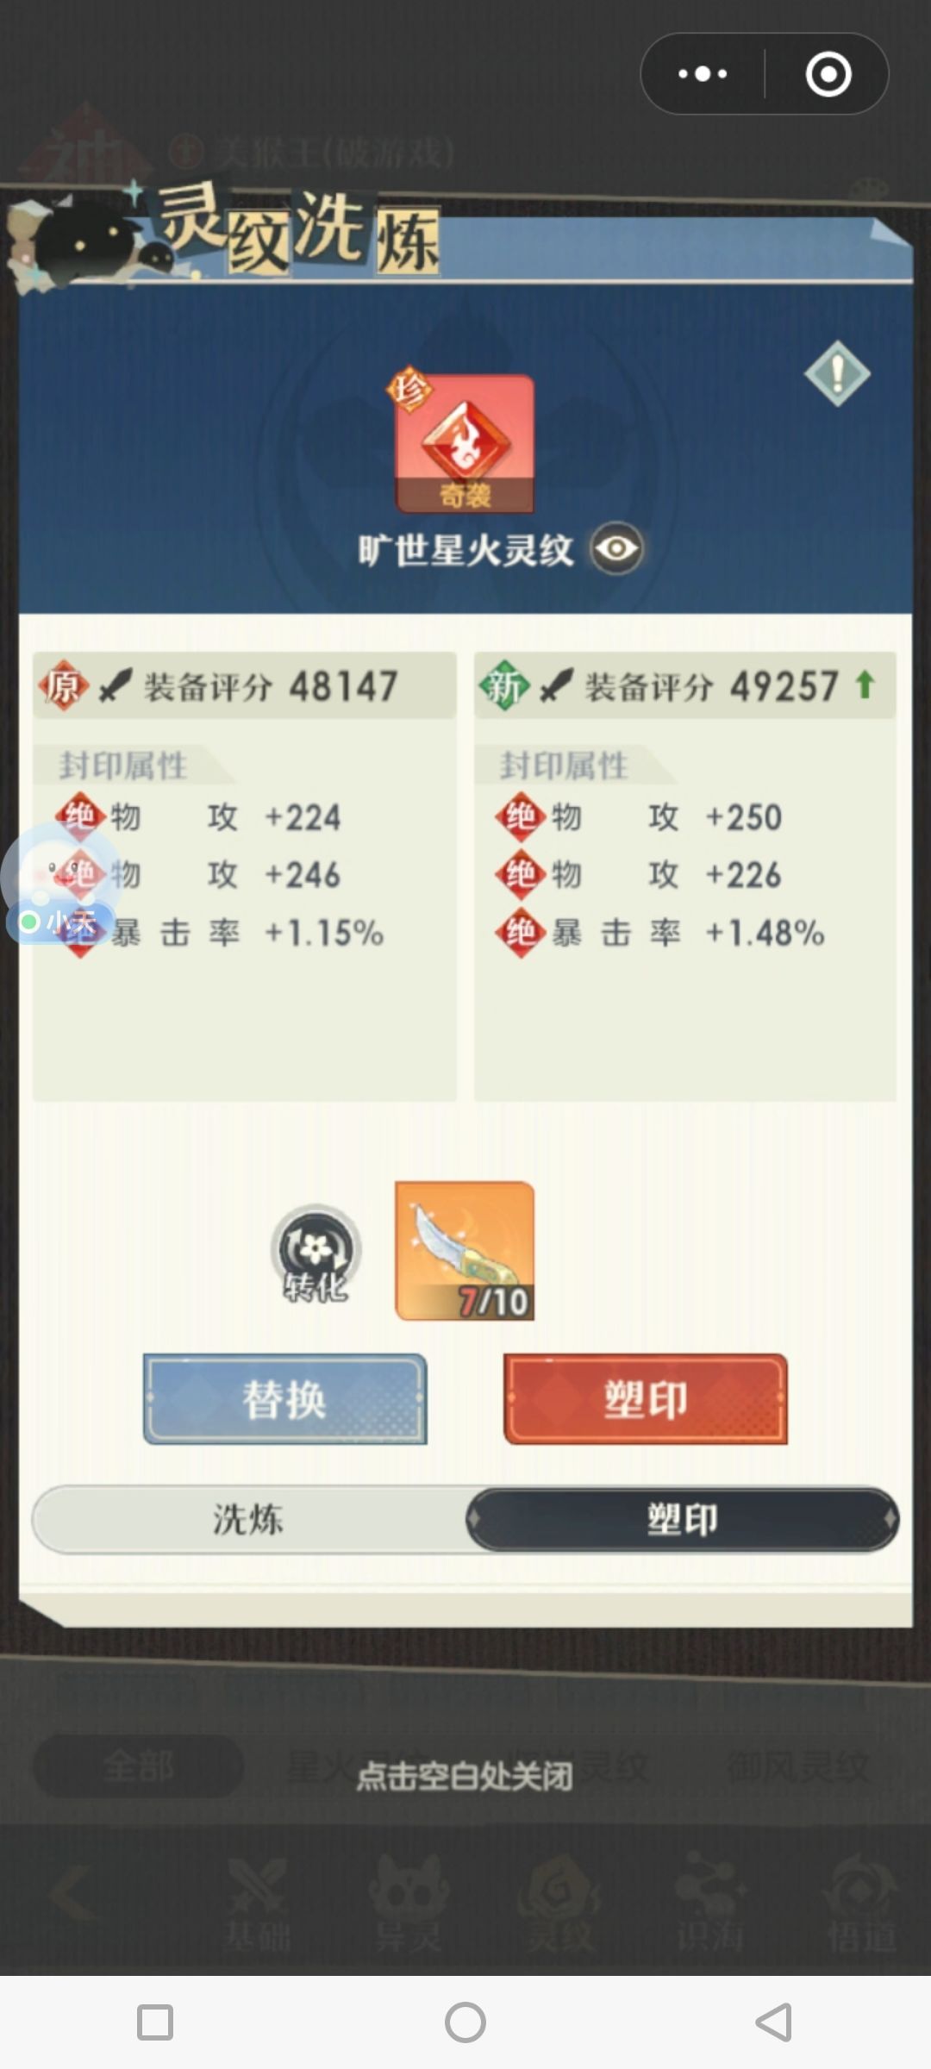Screen dimensions: 931x2069
Task: Select original 物攻 +224 attribute row
Action: [x=198, y=816]
